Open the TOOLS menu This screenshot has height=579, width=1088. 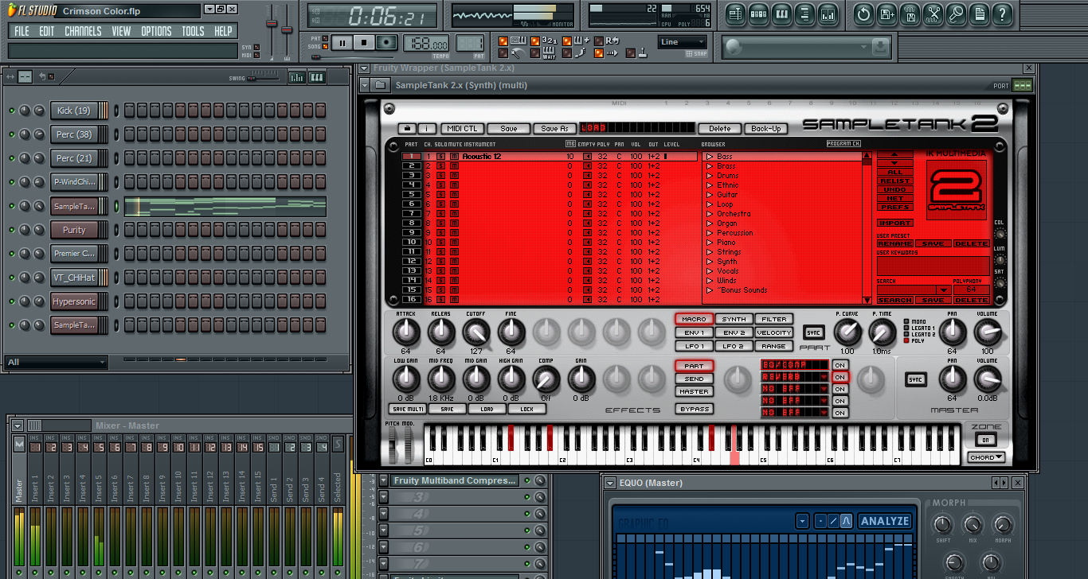tap(193, 31)
